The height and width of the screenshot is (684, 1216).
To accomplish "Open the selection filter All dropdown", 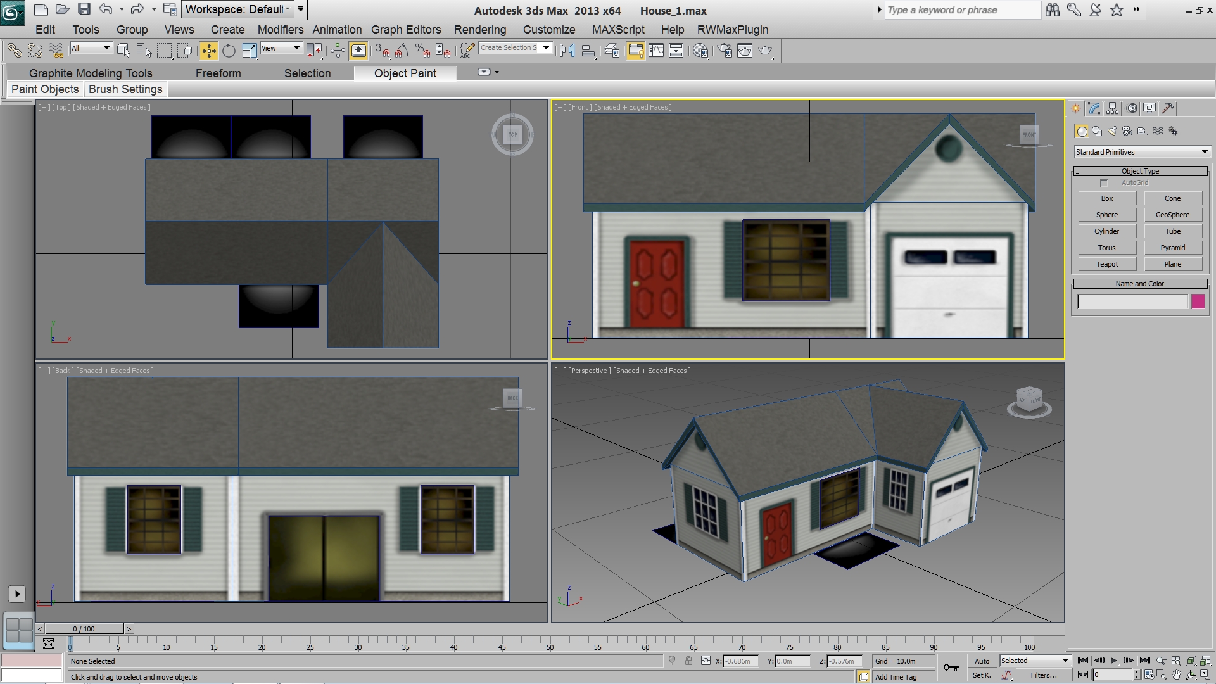I will [91, 48].
